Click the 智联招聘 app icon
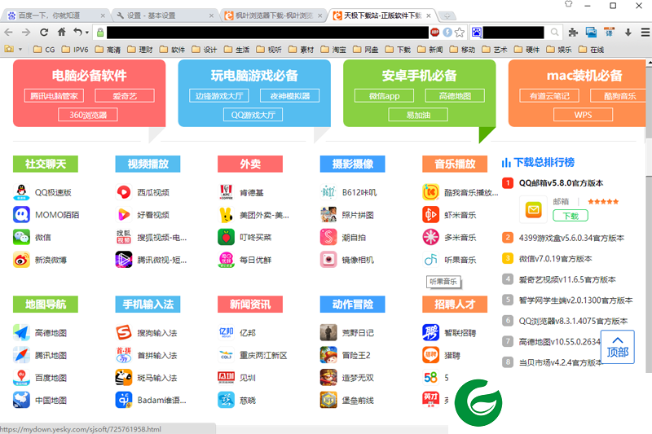Viewport: 652px width, 434px height. (430, 333)
